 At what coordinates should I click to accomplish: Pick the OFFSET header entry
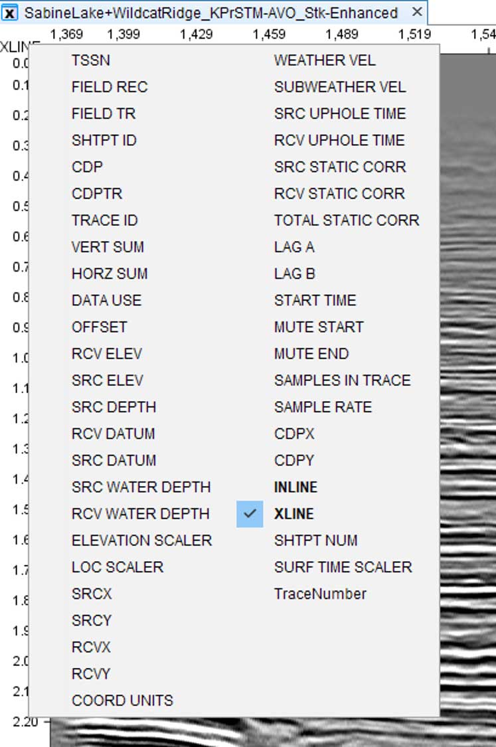coord(99,327)
